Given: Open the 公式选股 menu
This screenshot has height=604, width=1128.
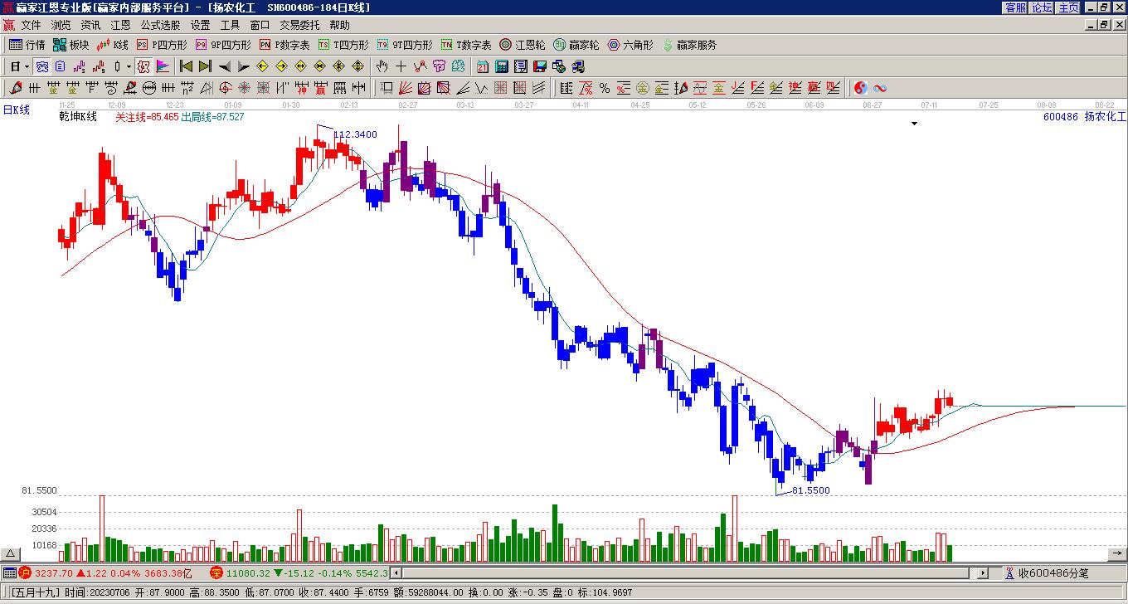Looking at the screenshot, I should tap(160, 25).
